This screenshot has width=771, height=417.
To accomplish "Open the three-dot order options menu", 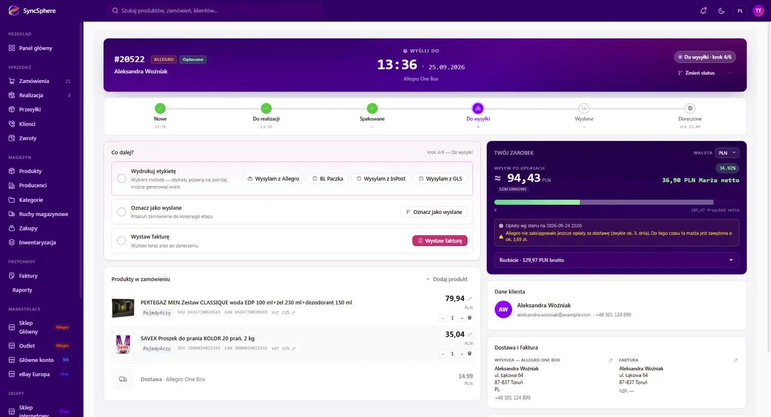I will coord(729,73).
